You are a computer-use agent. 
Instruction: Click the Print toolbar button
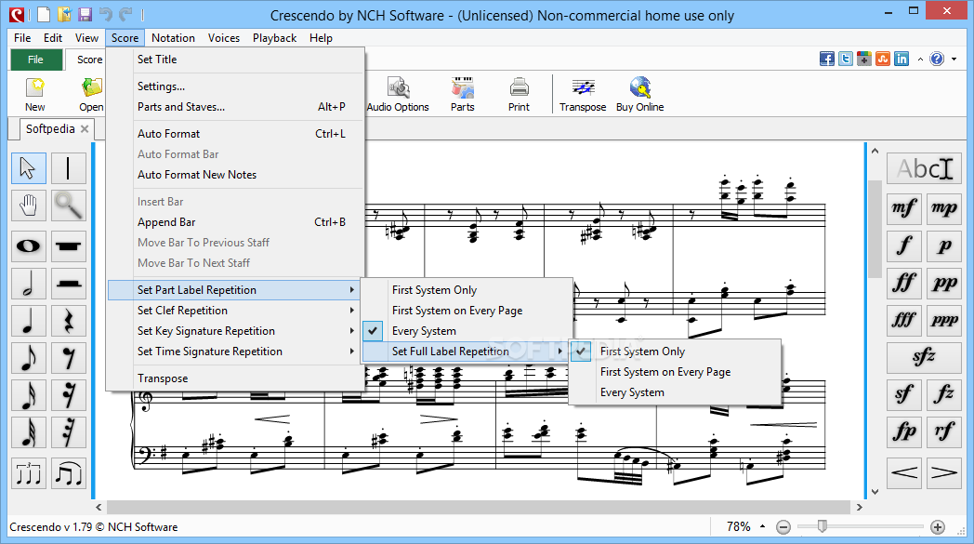[519, 95]
